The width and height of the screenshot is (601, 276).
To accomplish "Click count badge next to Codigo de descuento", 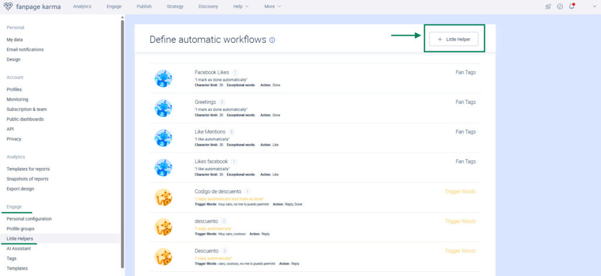I will tap(248, 191).
